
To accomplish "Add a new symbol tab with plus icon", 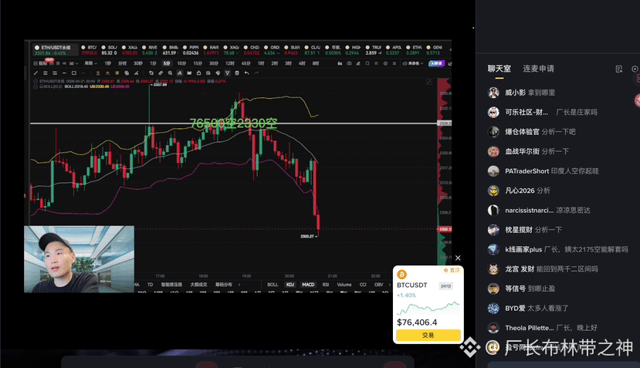I will click(450, 50).
